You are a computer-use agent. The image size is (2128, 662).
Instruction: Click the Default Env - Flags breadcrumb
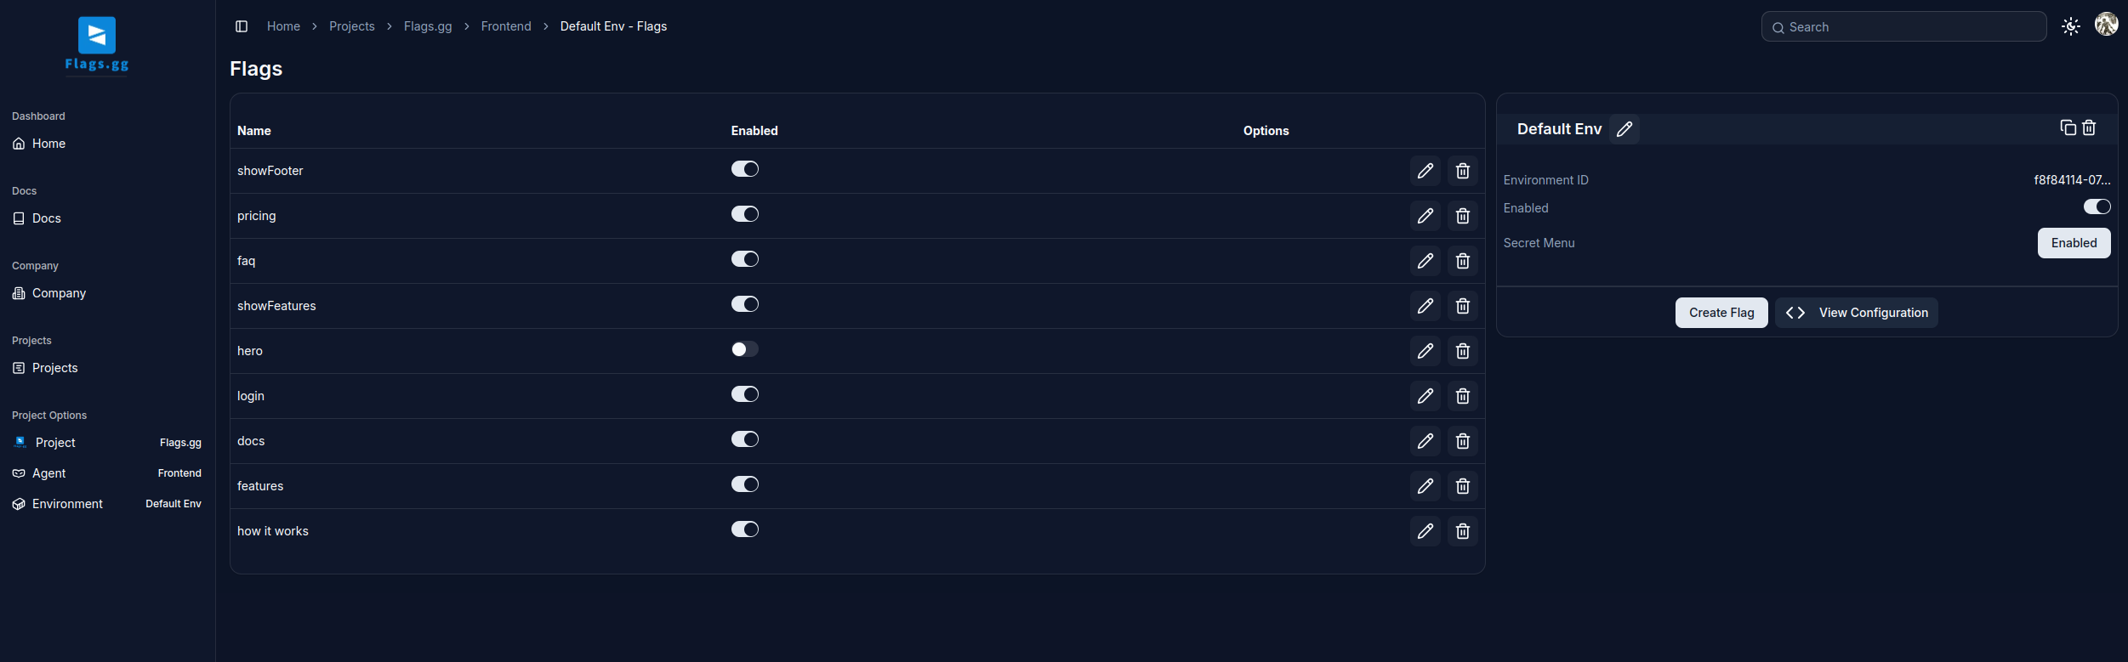(613, 26)
